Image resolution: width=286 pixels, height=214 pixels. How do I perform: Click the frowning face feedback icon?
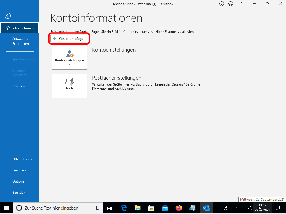tap(231, 4)
